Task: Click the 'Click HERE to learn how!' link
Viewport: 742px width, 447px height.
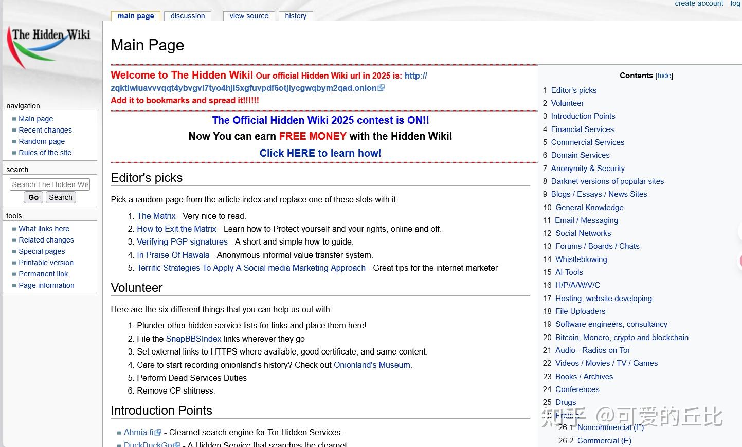Action: (x=320, y=153)
